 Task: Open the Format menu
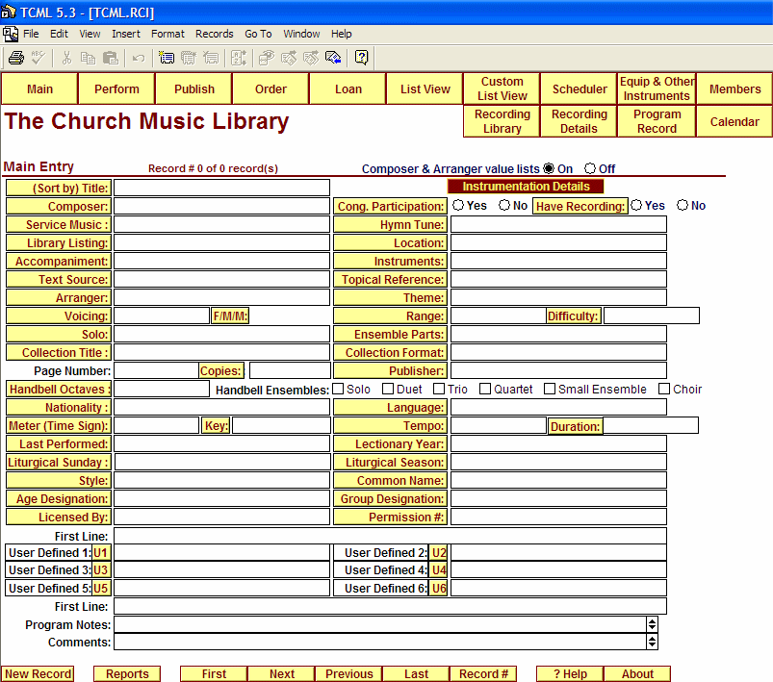pos(167,34)
